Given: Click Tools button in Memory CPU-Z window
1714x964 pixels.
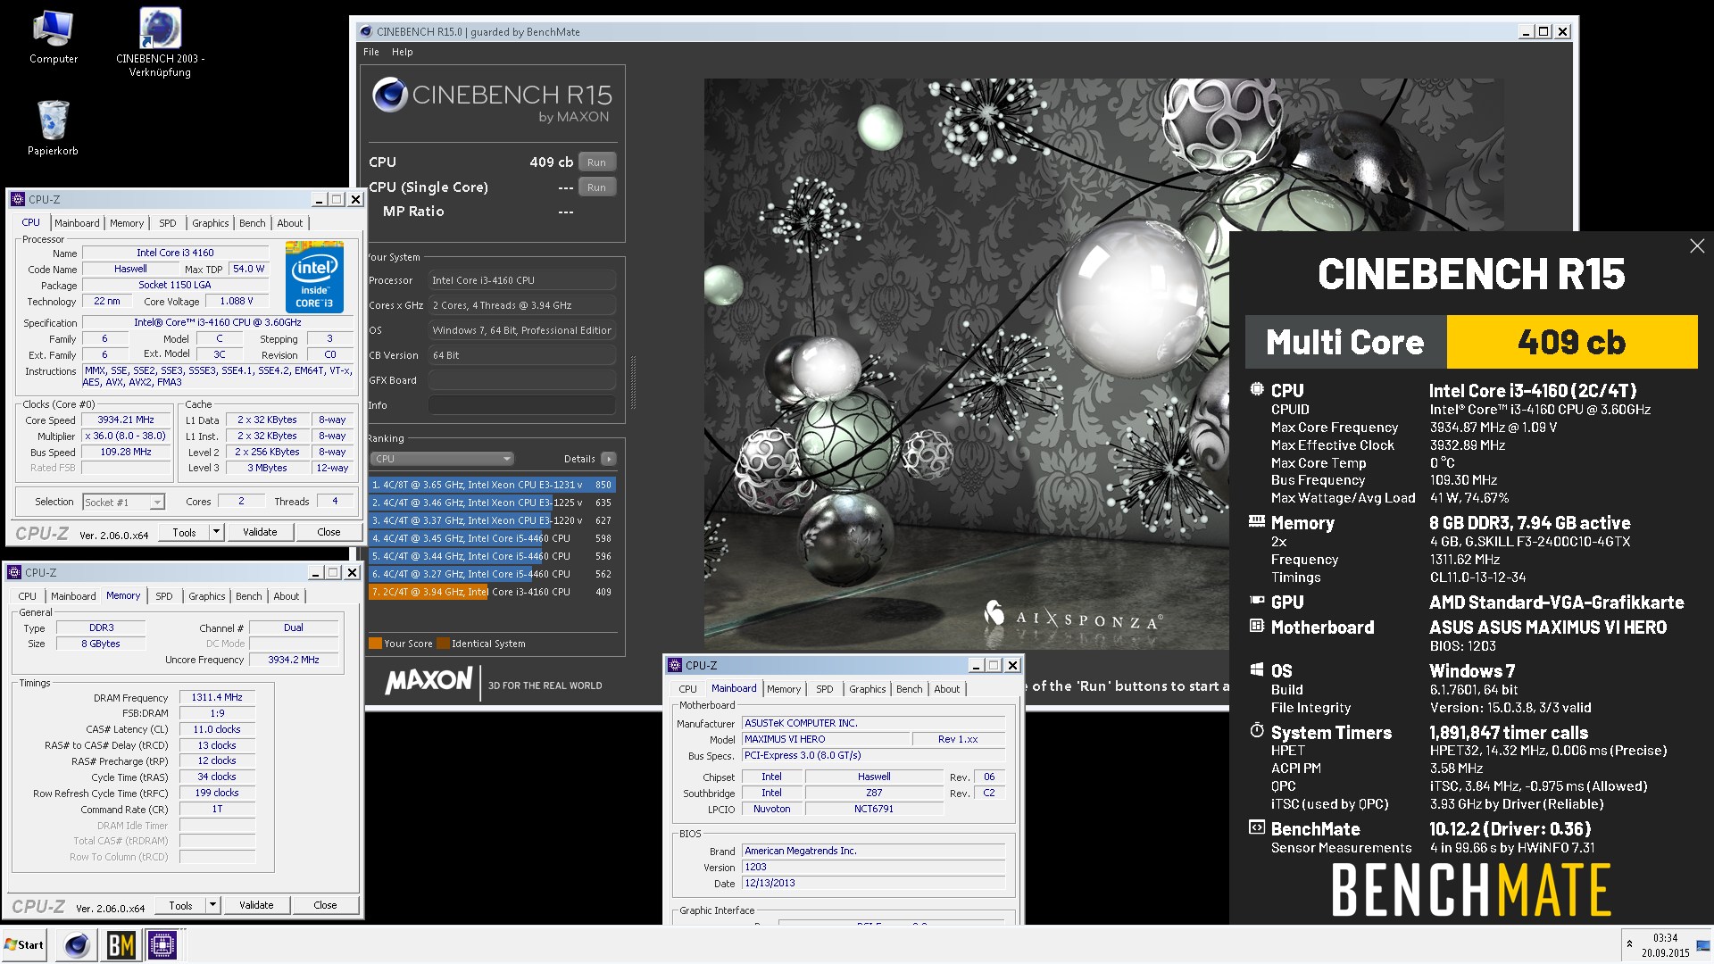Looking at the screenshot, I should 180,905.
